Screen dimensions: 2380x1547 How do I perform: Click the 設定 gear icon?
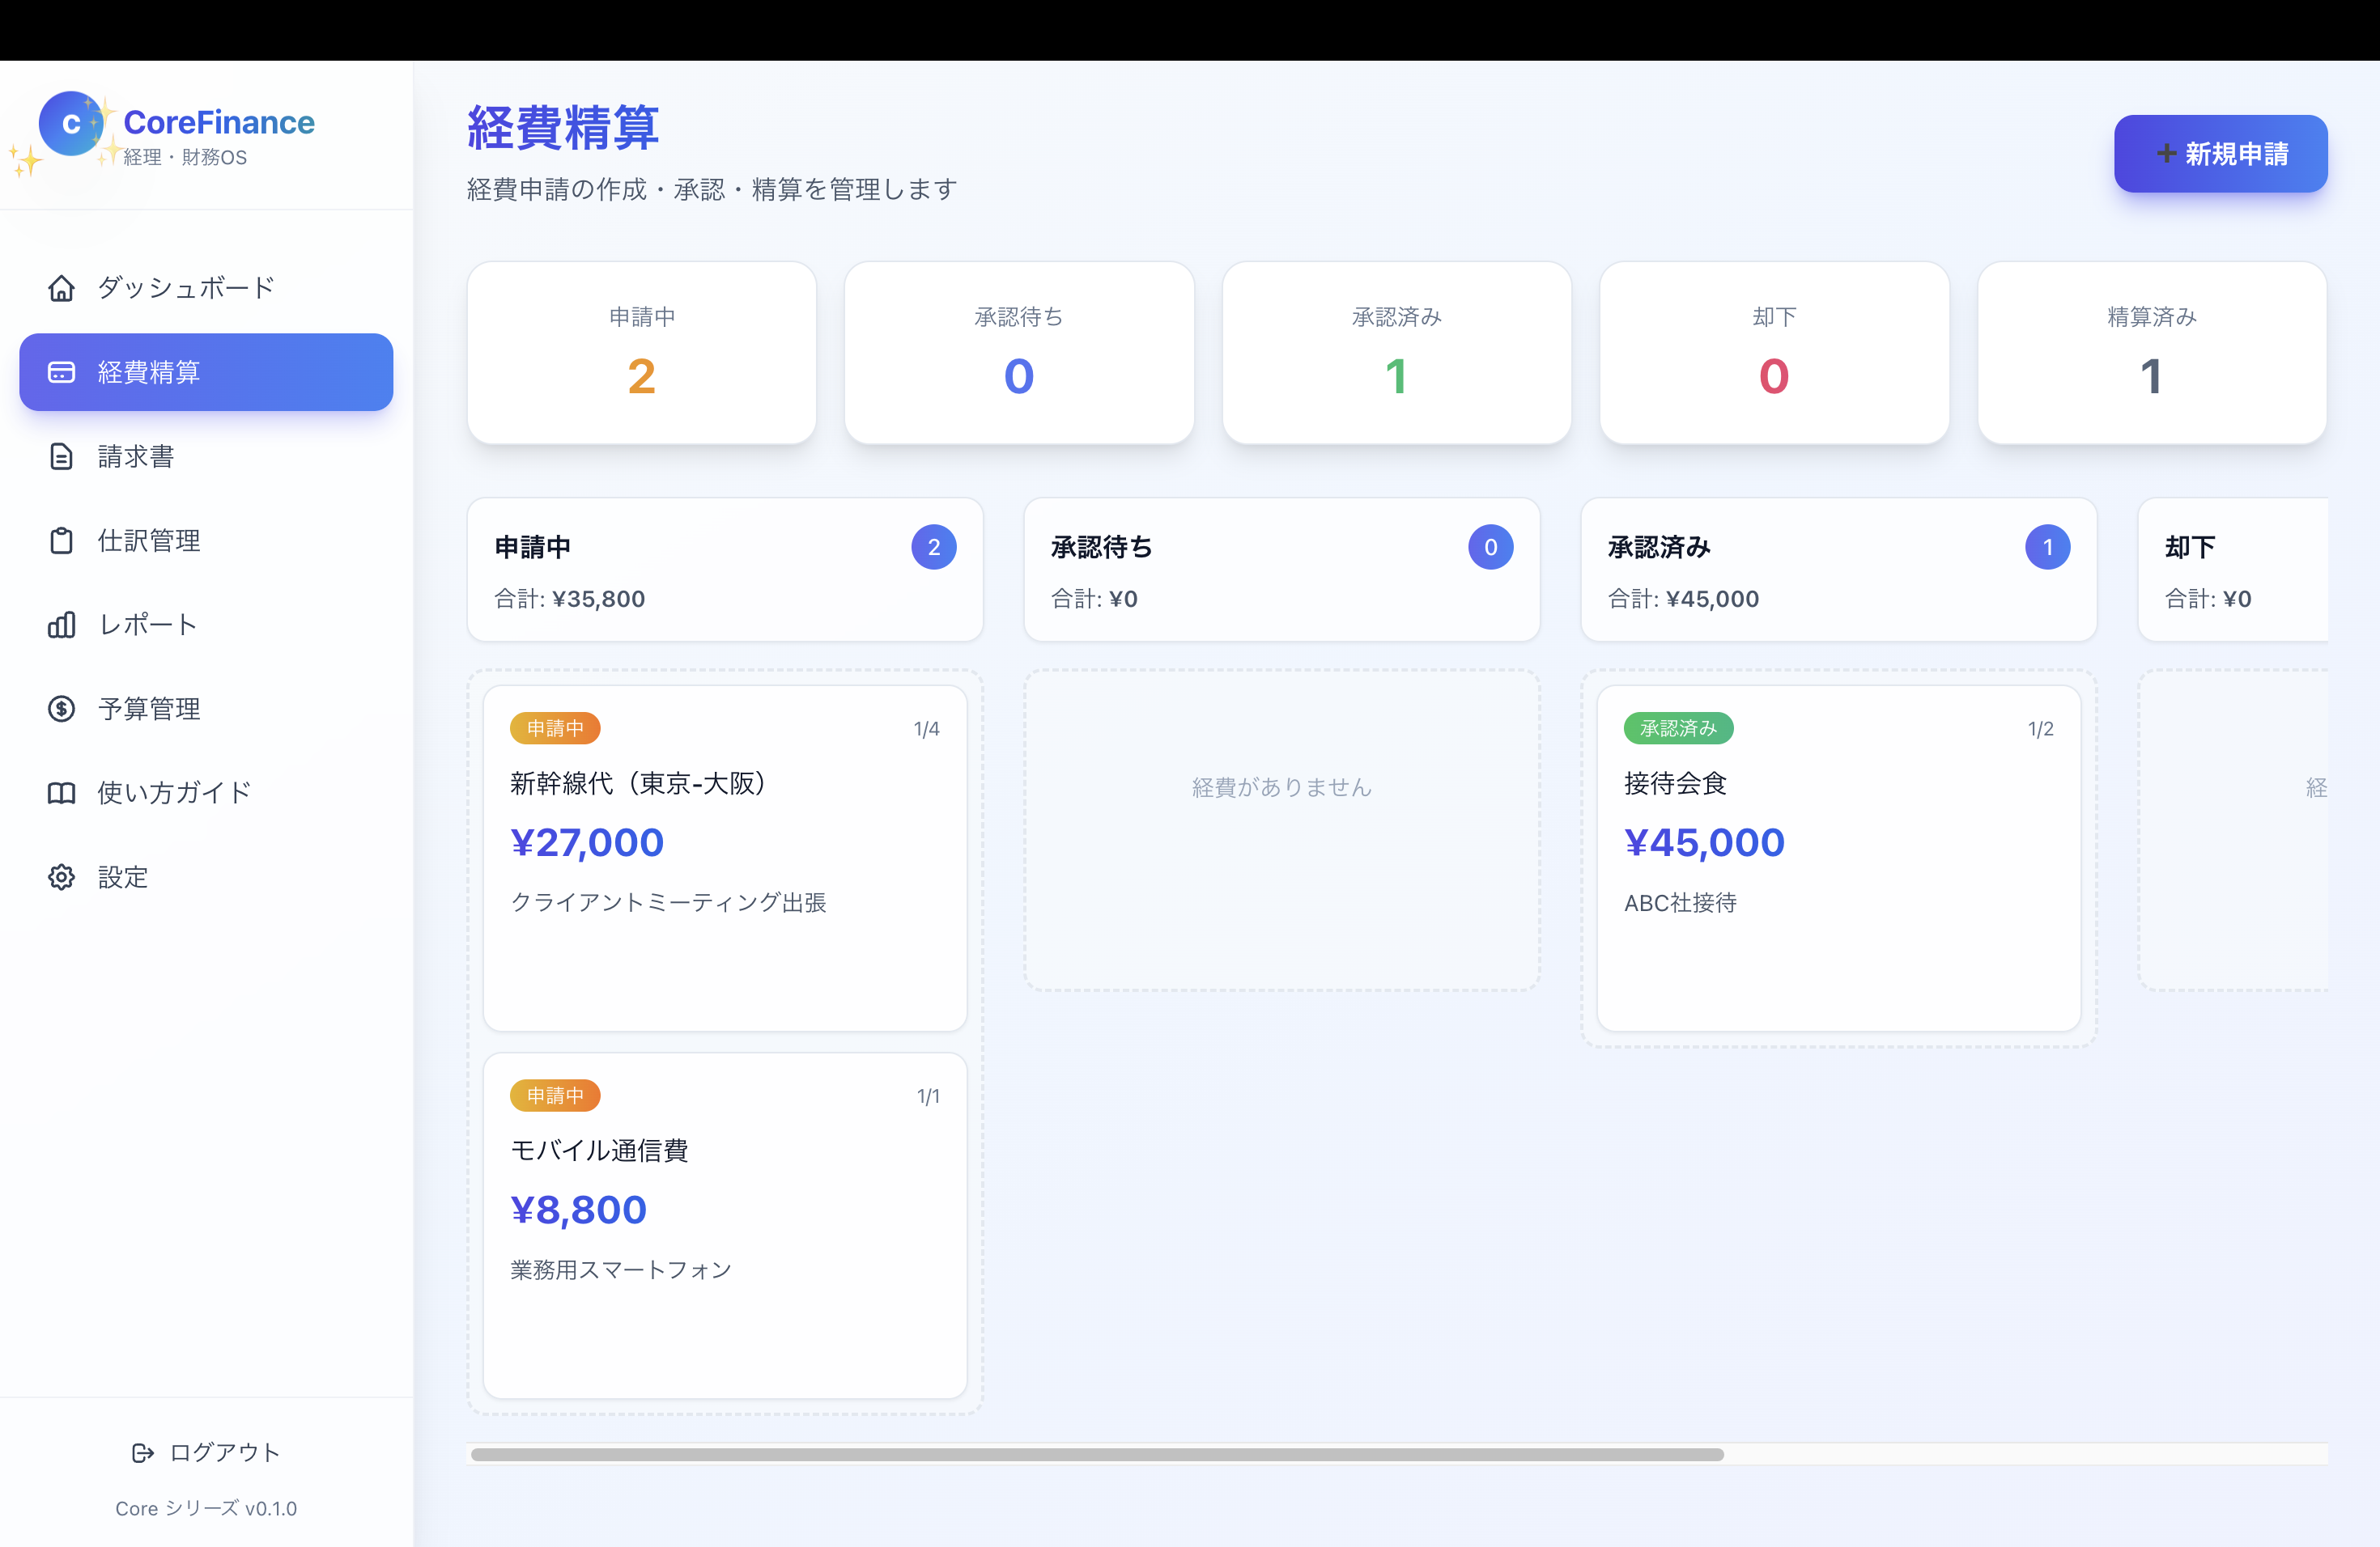[x=61, y=876]
